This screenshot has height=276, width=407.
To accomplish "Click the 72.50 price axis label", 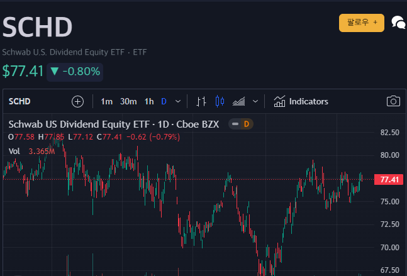I will click(389, 224).
